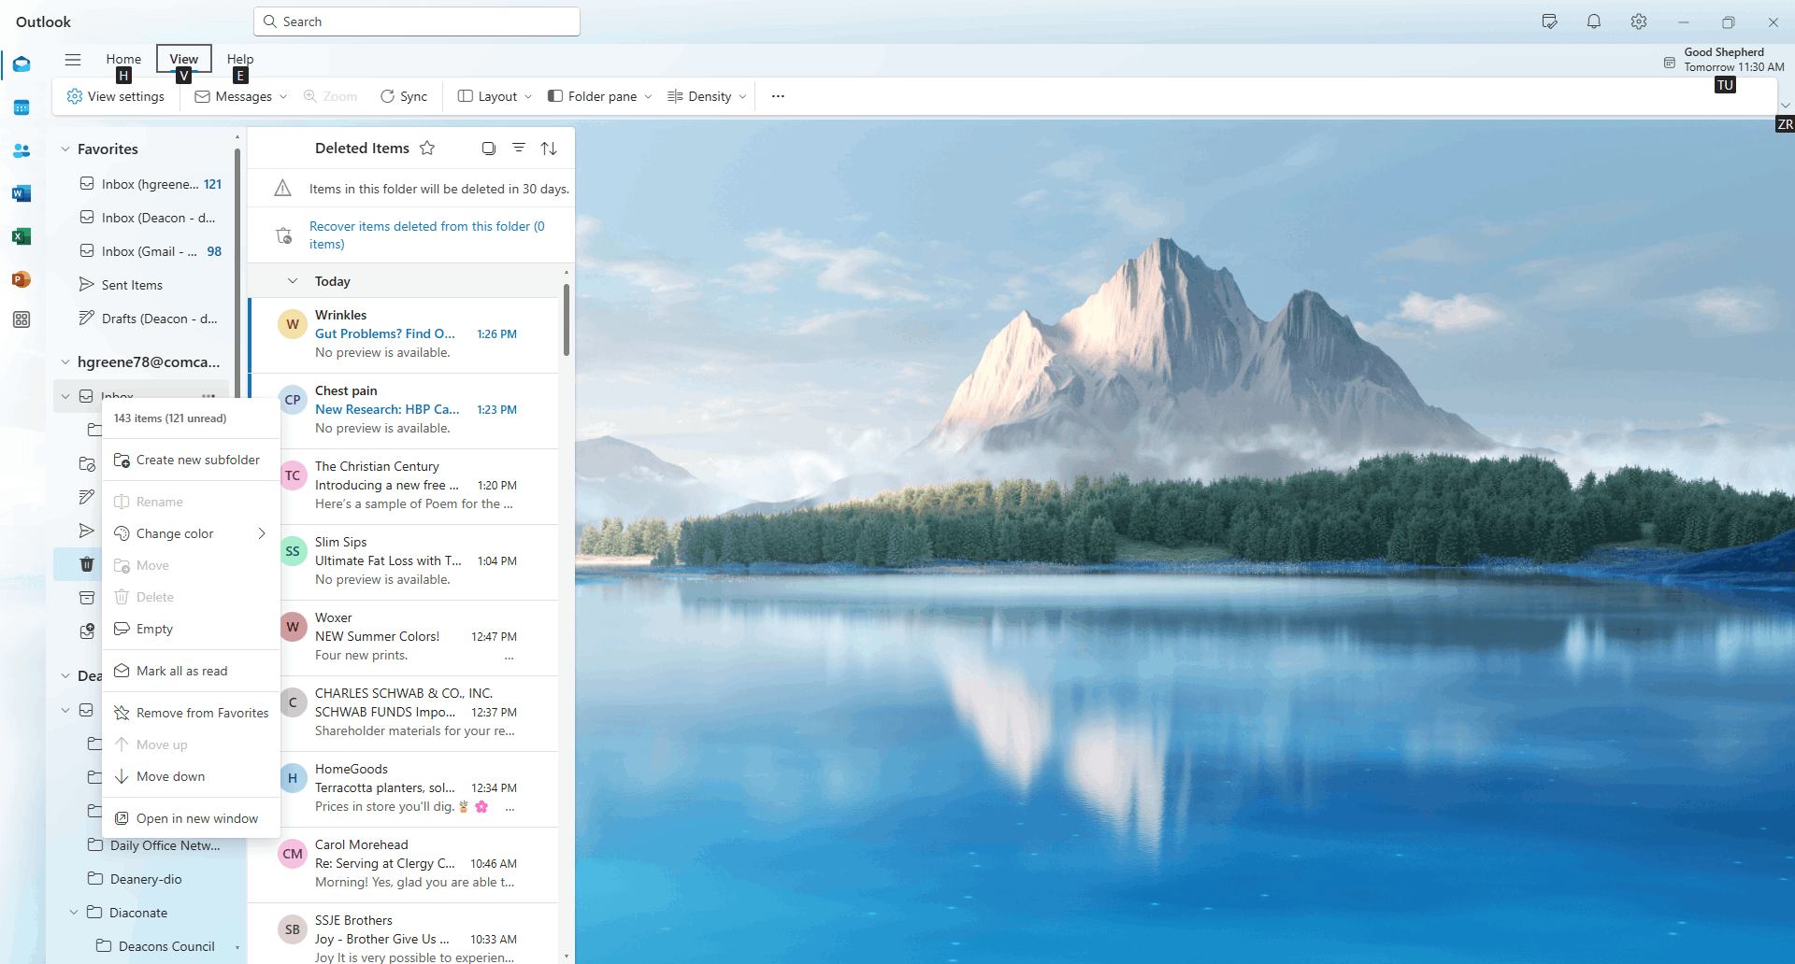Select Mark all as read from the context menu
1795x964 pixels.
click(x=182, y=671)
